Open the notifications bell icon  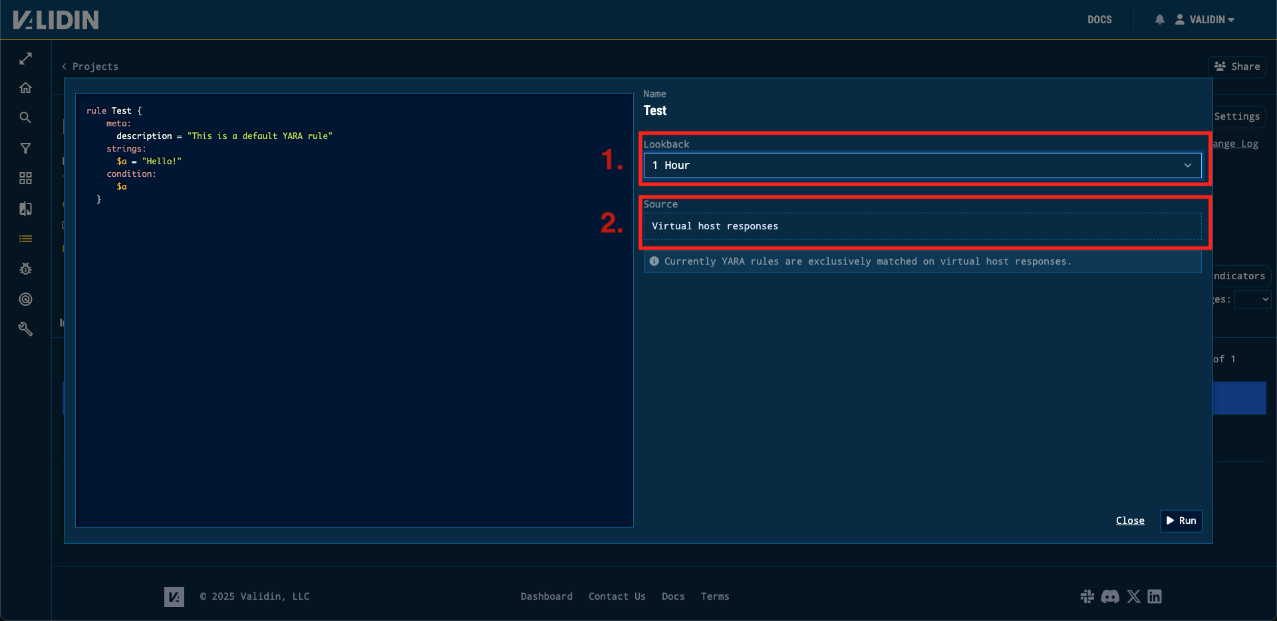(1159, 19)
